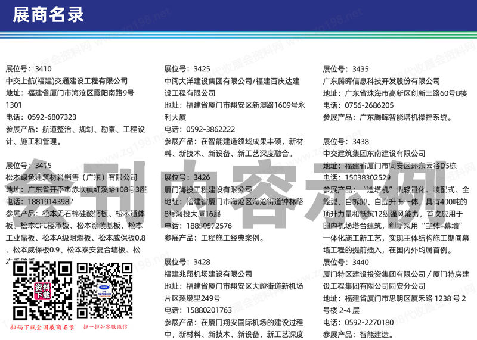The height and width of the screenshot is (340, 477).
Task: Select address line with 厦禾路 1238 号
Action: coord(394,298)
